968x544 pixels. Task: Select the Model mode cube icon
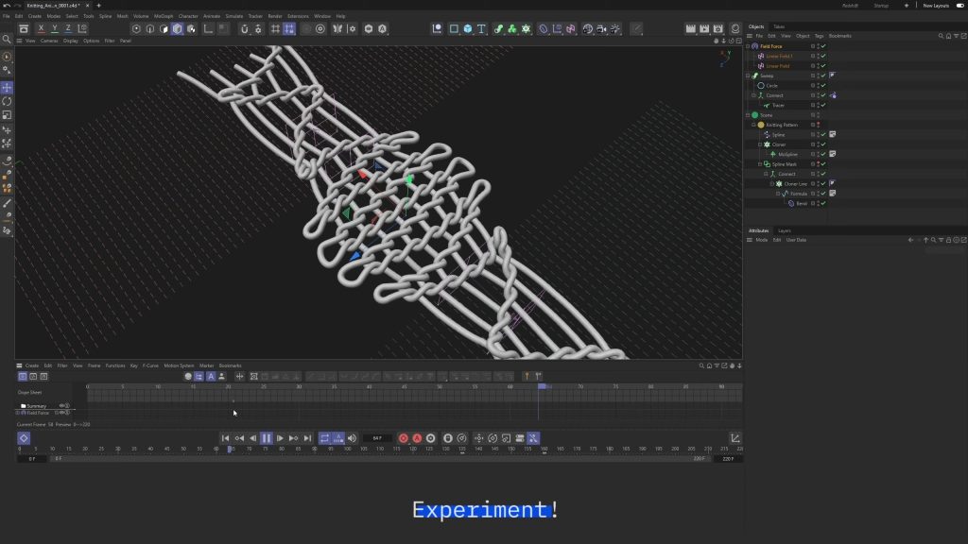point(177,28)
